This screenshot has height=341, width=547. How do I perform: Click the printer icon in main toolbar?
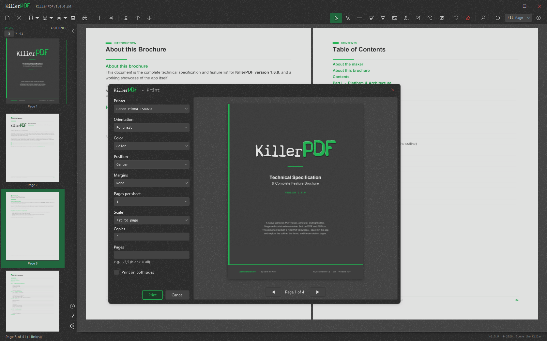pos(85,18)
